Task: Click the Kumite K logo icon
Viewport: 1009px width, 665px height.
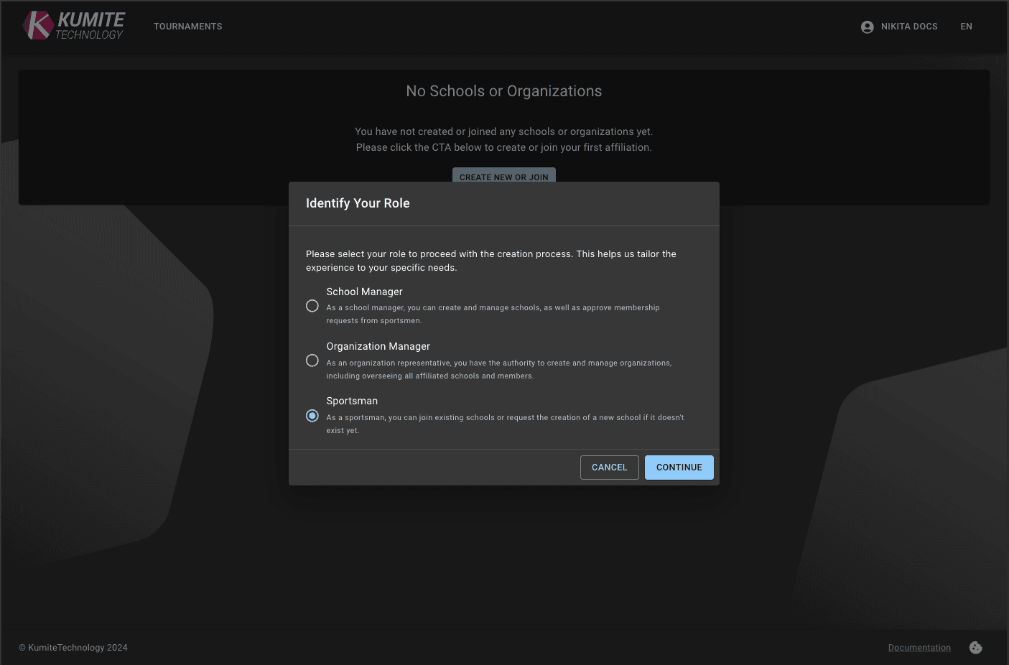Action: 38,26
